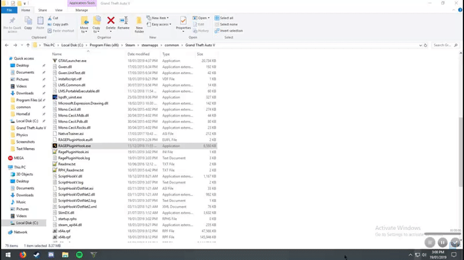Open Firefox from the taskbar

pos(23,255)
